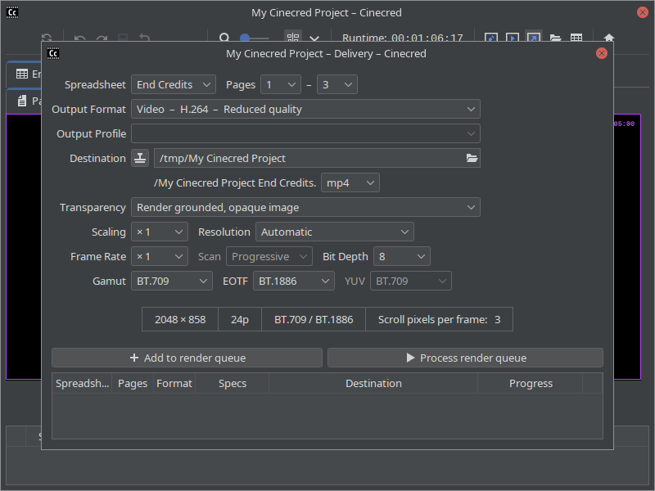Open the project folder icon in main toolbar

[x=555, y=38]
